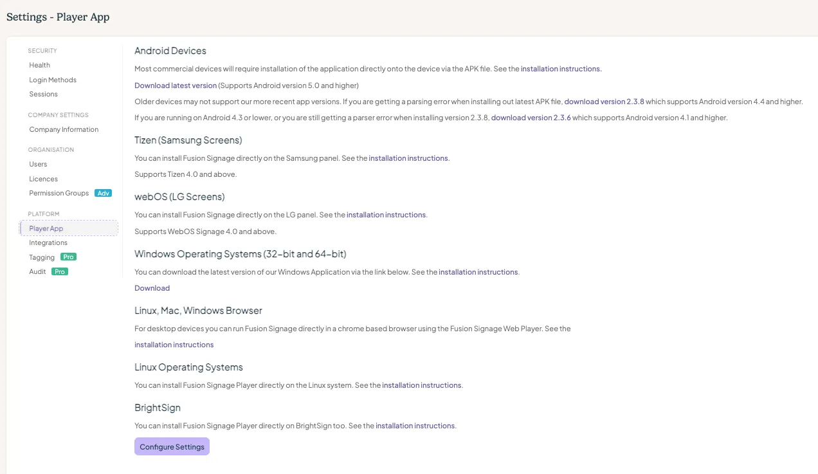
Task: Open the Health settings page
Action: coord(39,65)
